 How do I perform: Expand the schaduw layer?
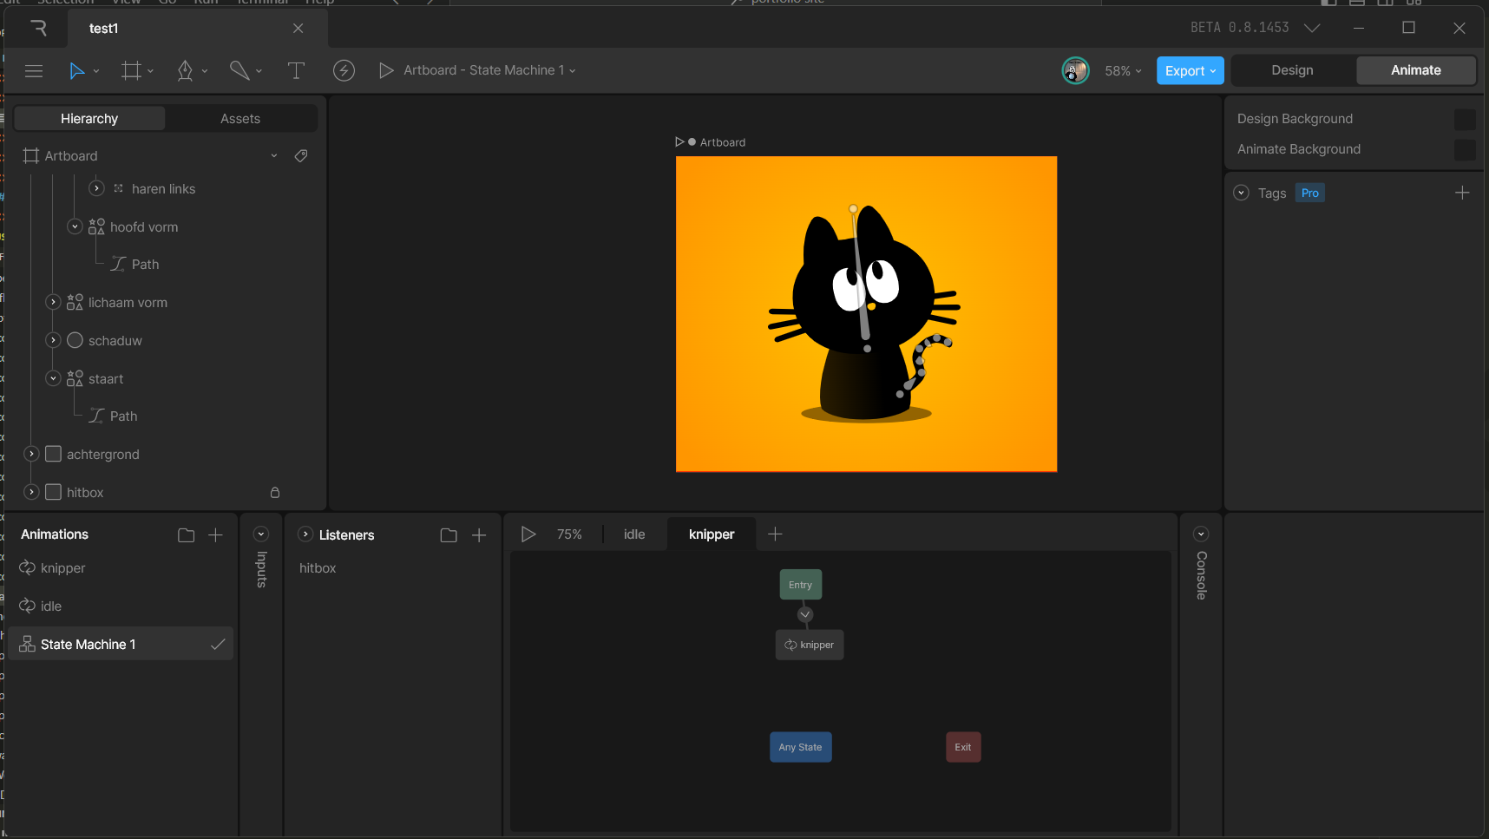coord(53,340)
